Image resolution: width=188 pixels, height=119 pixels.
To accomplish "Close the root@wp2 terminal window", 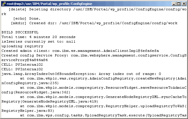I will [184, 4].
